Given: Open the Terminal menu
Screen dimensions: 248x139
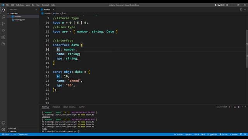Looking at the screenshot, I should click(x=45, y=5).
